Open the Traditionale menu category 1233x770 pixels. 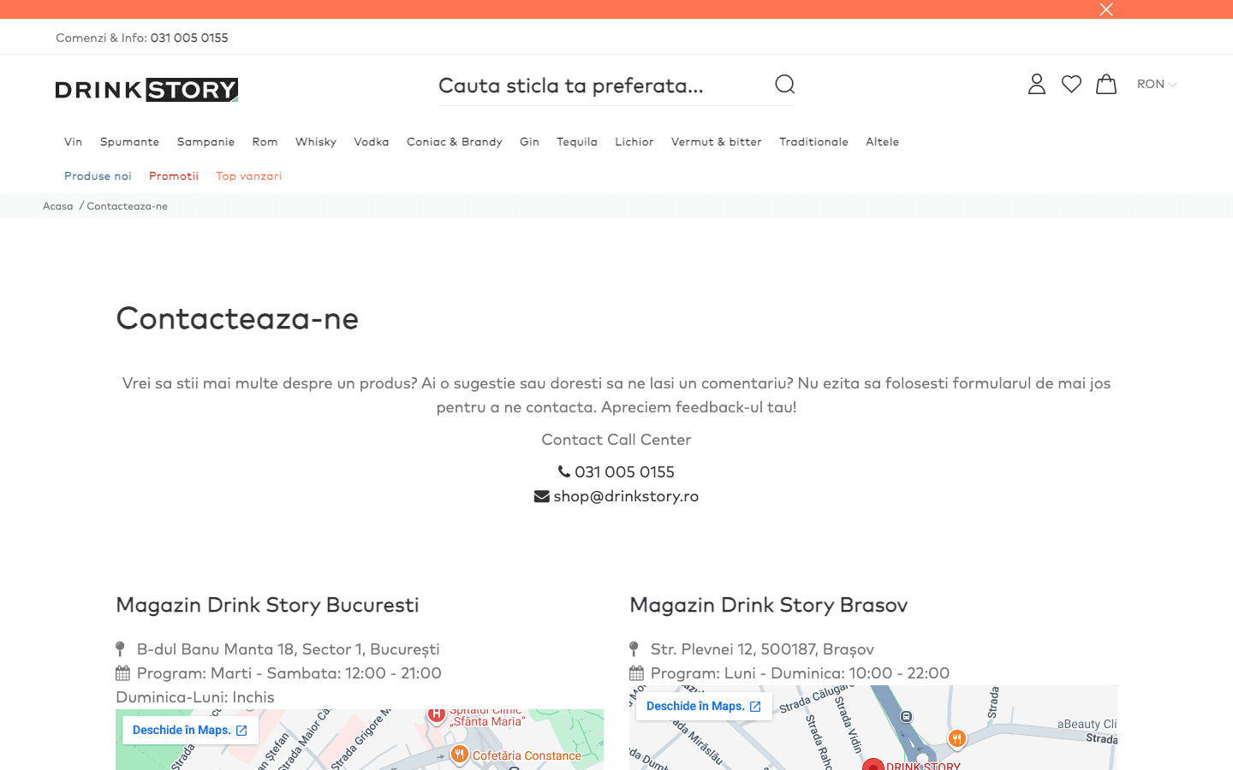[x=813, y=142]
